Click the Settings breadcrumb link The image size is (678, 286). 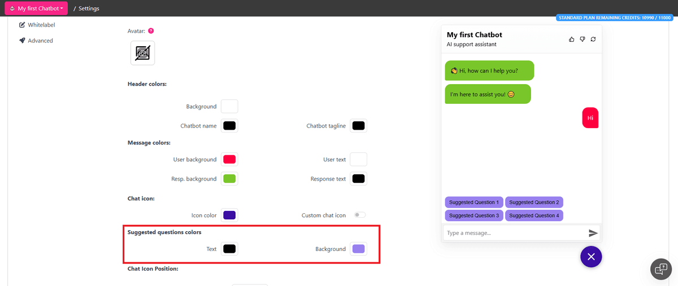[x=89, y=8]
